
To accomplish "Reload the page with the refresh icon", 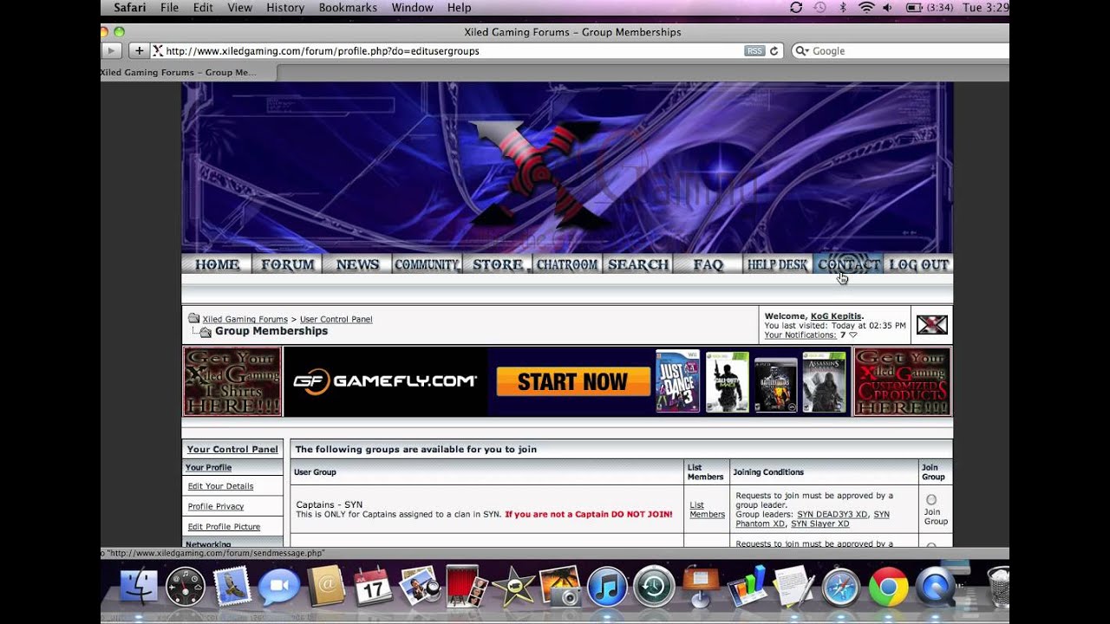I will pos(774,51).
